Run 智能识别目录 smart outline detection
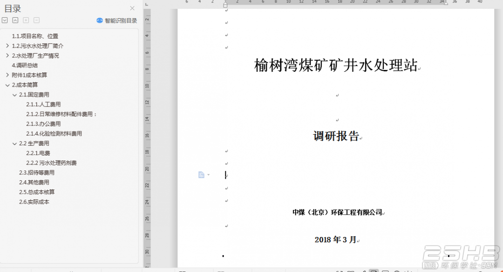 coord(117,20)
